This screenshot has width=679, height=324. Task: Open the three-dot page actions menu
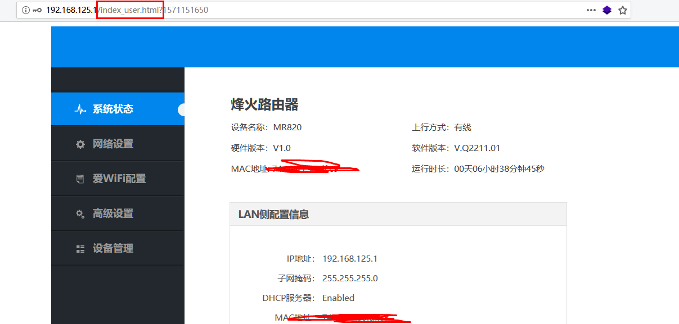(x=591, y=10)
